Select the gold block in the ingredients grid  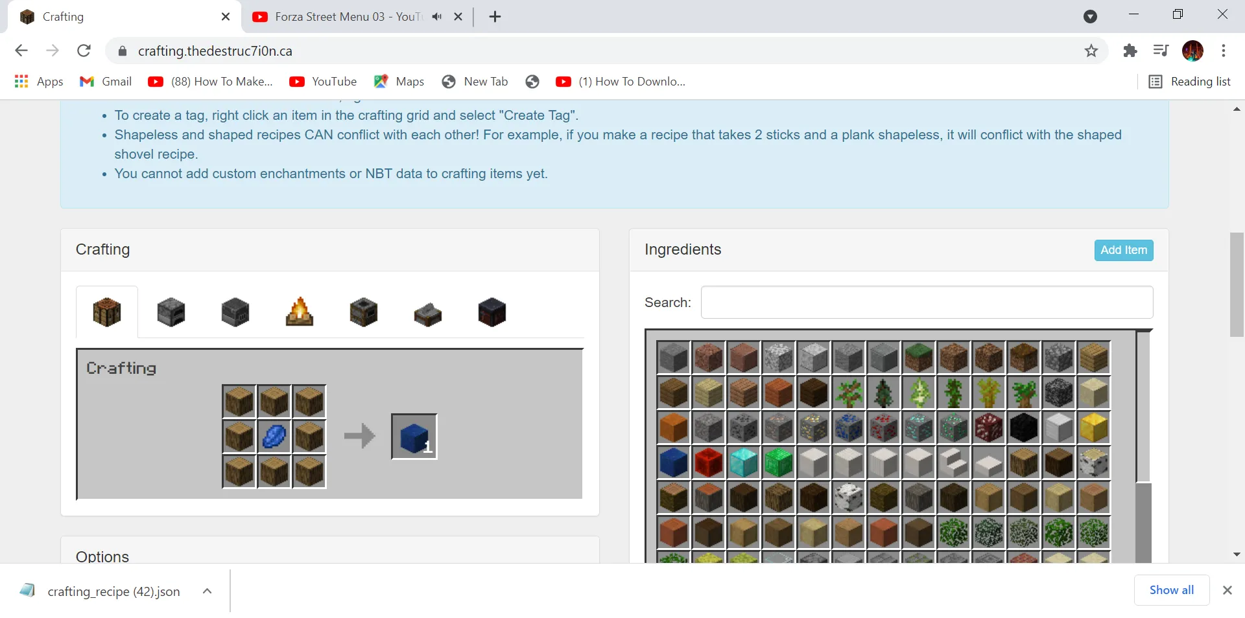(1094, 428)
